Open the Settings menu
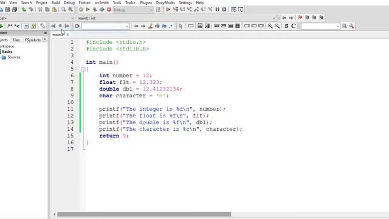The width and height of the screenshot is (389, 219). coord(185,2)
